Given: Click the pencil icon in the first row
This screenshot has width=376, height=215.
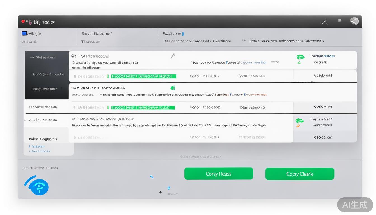Looking at the screenshot, I should (x=173, y=56).
